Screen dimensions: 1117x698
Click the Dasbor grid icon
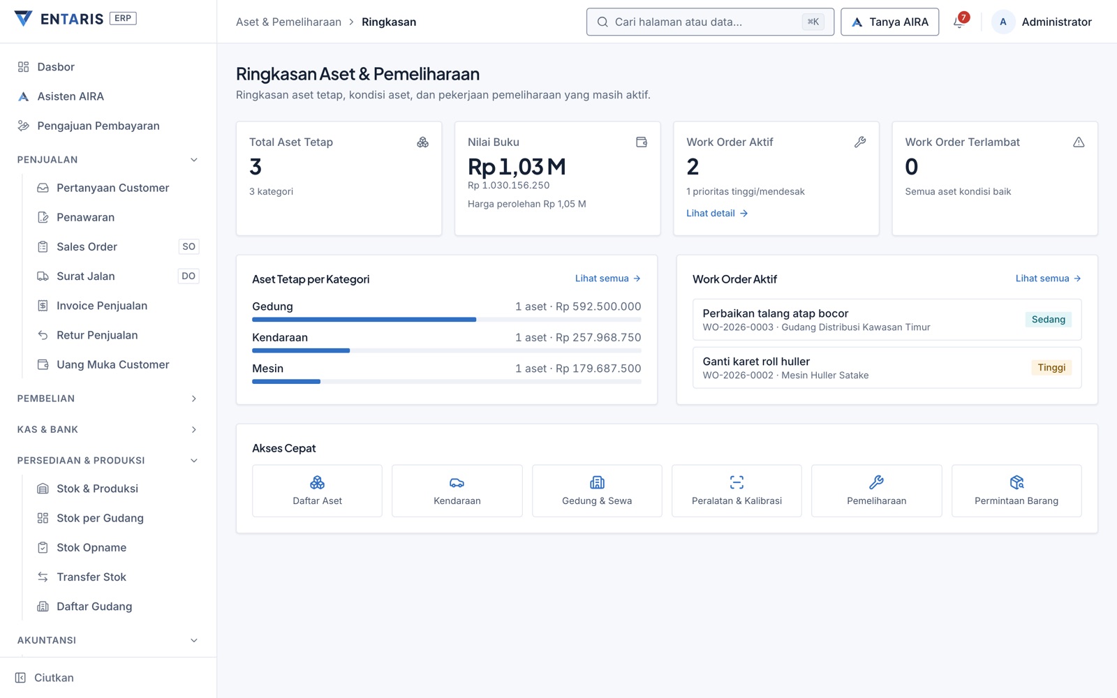tap(23, 67)
